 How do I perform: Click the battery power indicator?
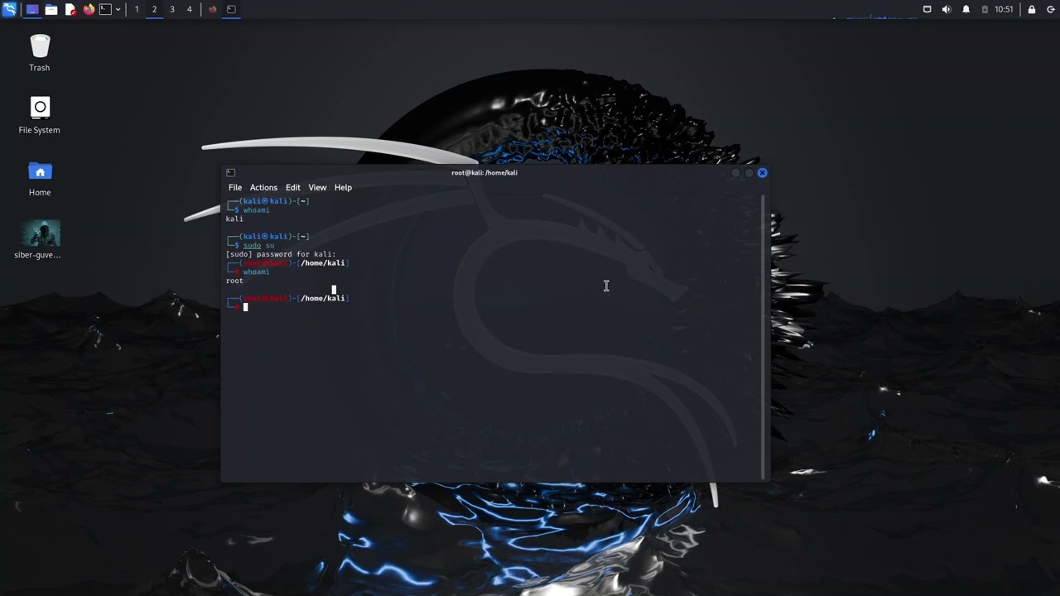pyautogui.click(x=985, y=9)
